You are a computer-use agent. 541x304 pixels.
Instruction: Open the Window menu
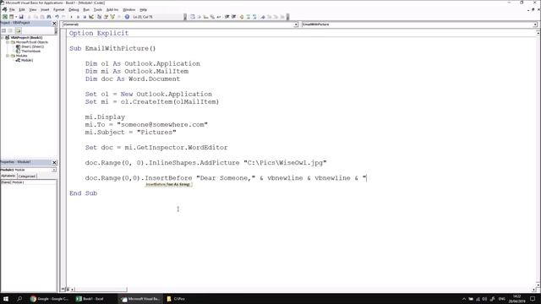pyautogui.click(x=129, y=9)
